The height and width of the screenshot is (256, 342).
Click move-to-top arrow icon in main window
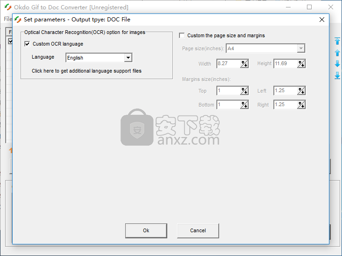point(337,41)
